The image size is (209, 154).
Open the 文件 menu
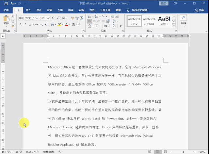6,10
